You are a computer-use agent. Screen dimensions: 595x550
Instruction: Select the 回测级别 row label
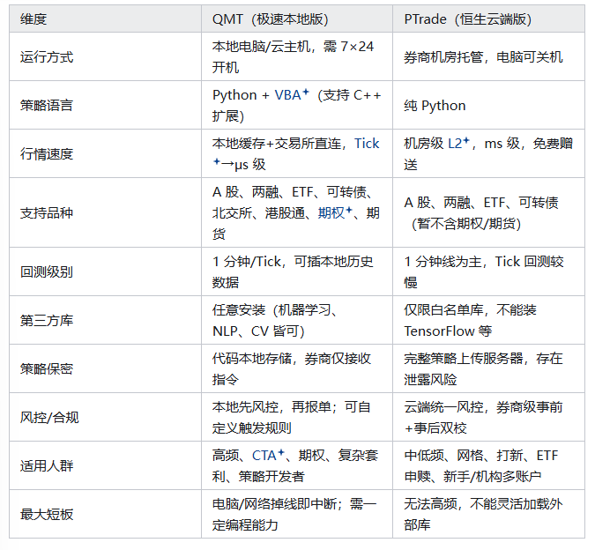47,271
